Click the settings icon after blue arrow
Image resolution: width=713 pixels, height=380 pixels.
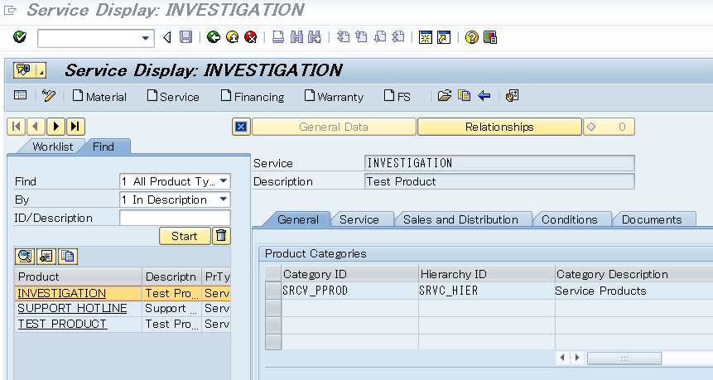512,96
